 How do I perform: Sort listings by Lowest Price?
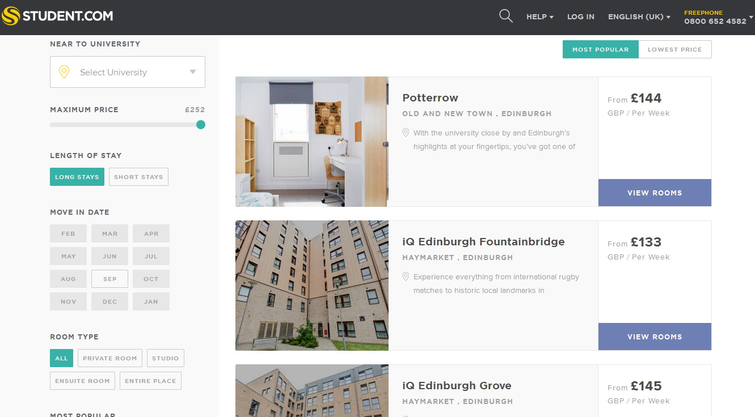[675, 49]
